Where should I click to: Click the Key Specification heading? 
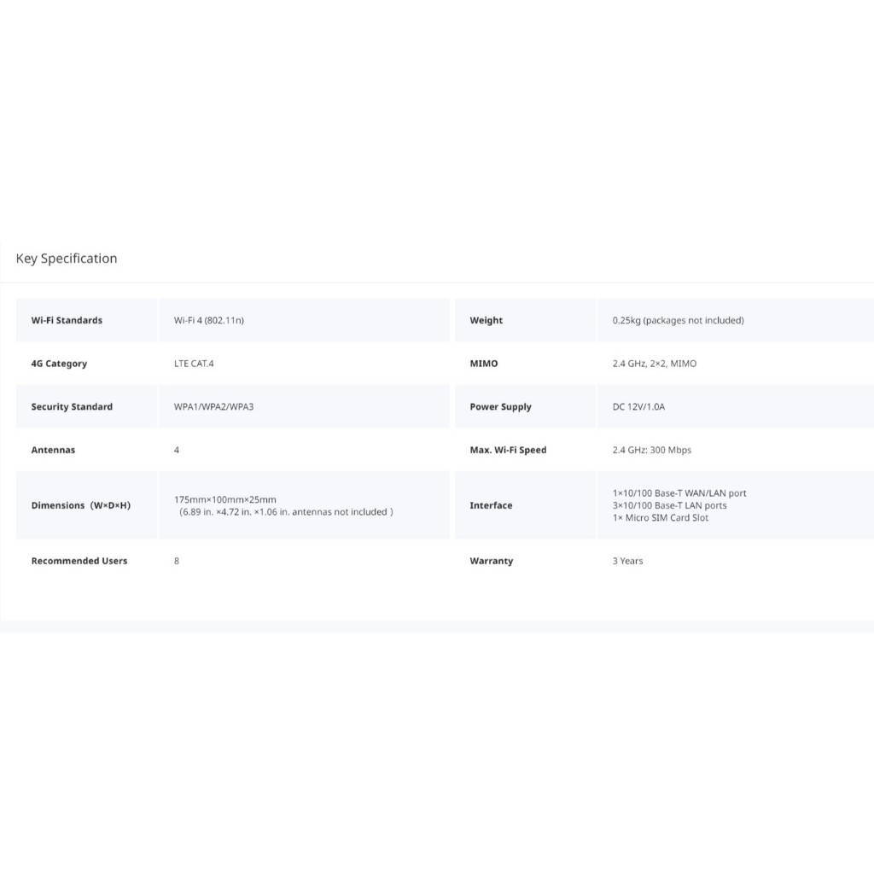pos(67,259)
